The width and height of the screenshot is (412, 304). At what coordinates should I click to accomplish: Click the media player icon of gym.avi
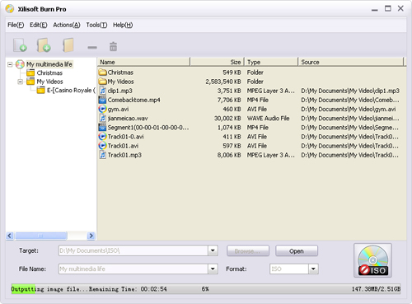pyautogui.click(x=102, y=109)
